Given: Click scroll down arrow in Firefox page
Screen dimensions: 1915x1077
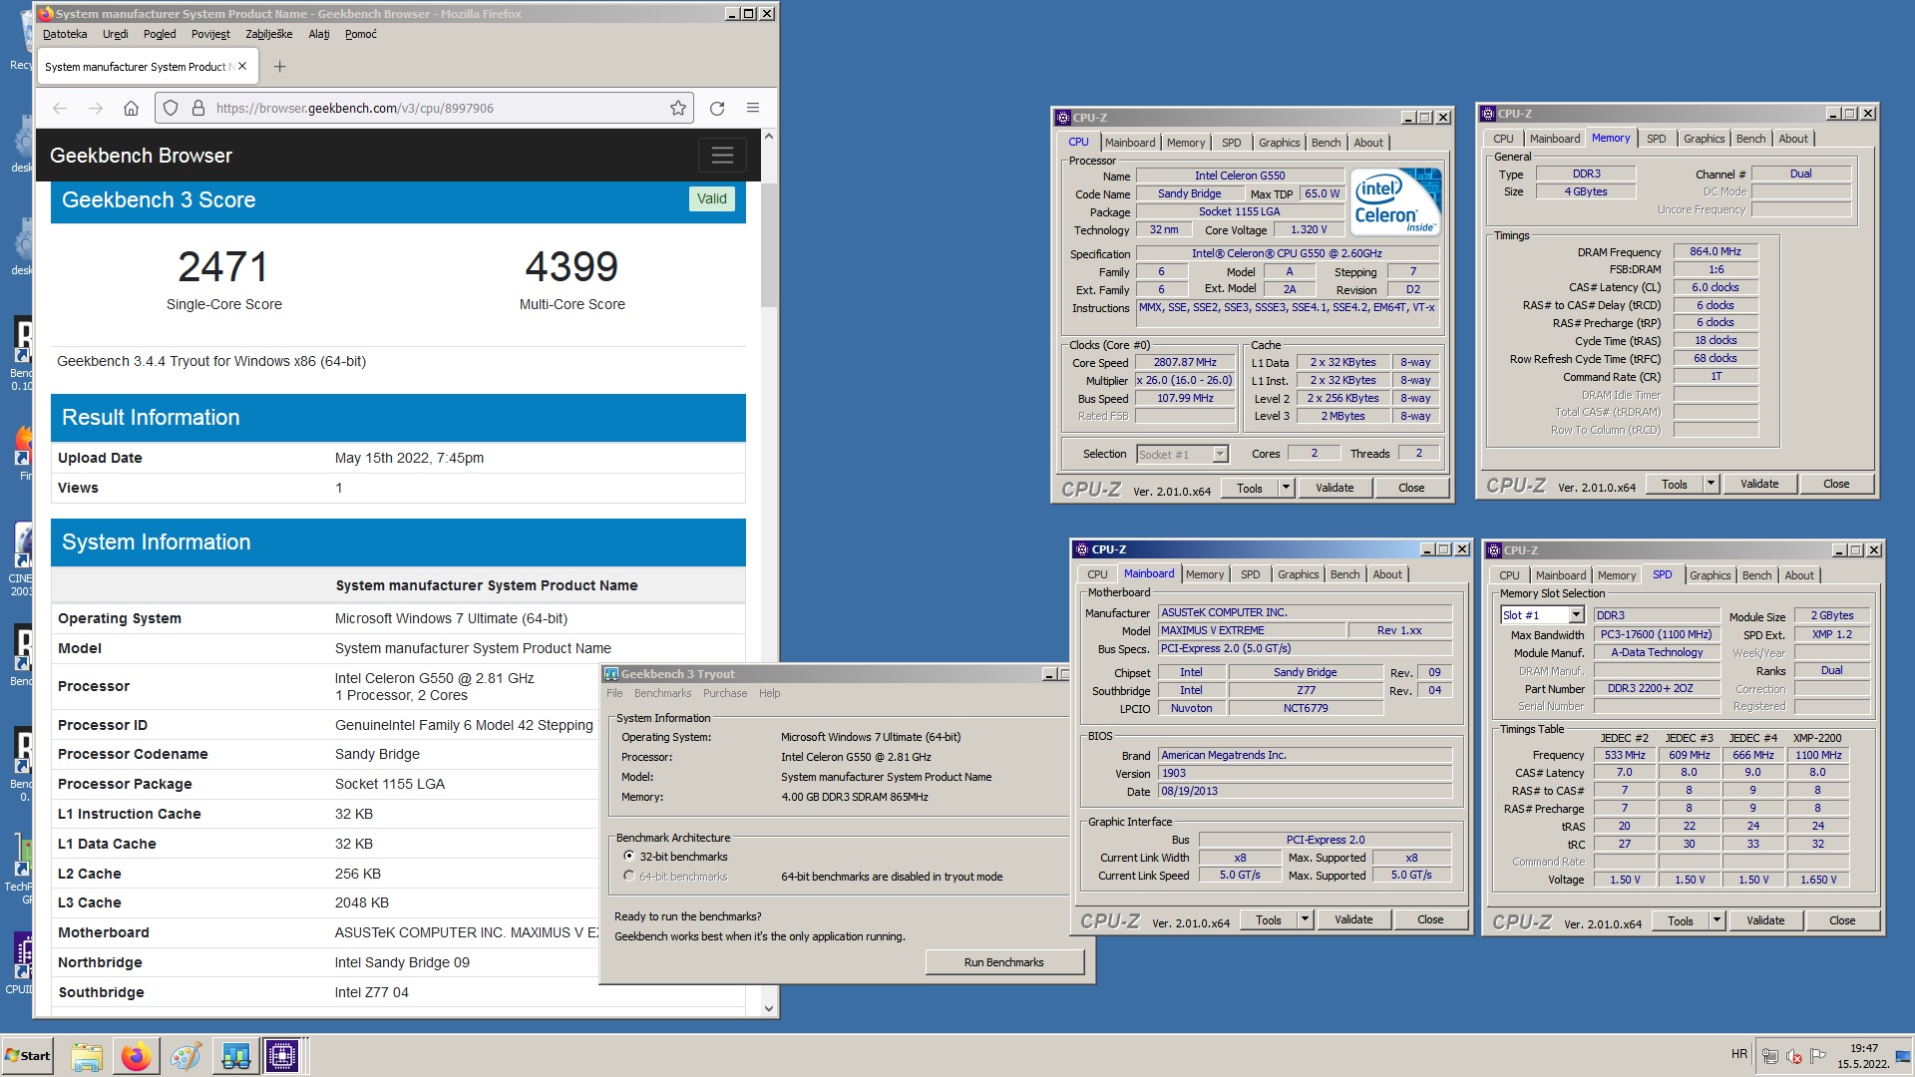Looking at the screenshot, I should point(768,1007).
